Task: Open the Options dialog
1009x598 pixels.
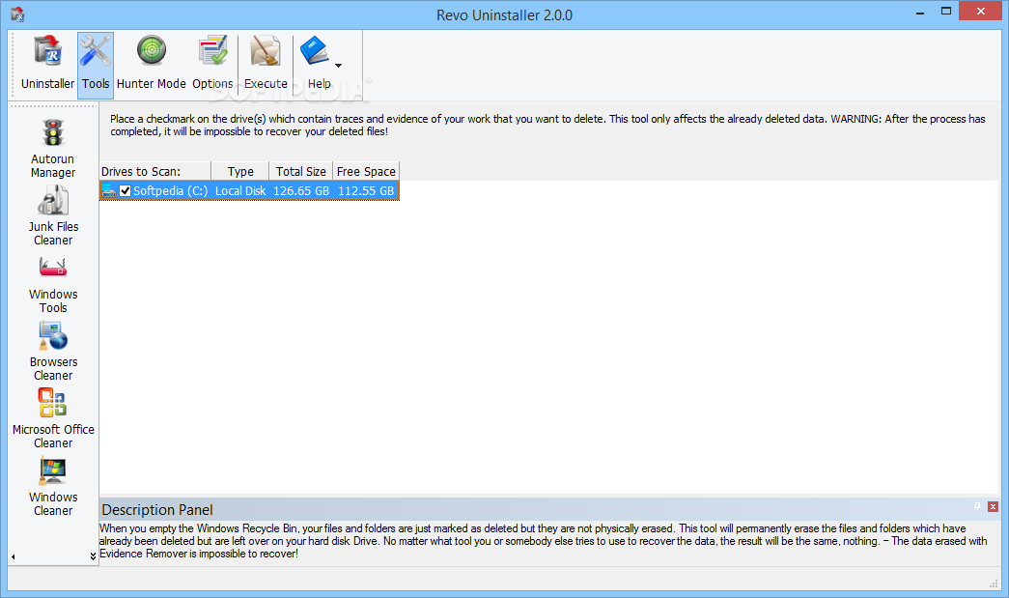Action: (212, 65)
